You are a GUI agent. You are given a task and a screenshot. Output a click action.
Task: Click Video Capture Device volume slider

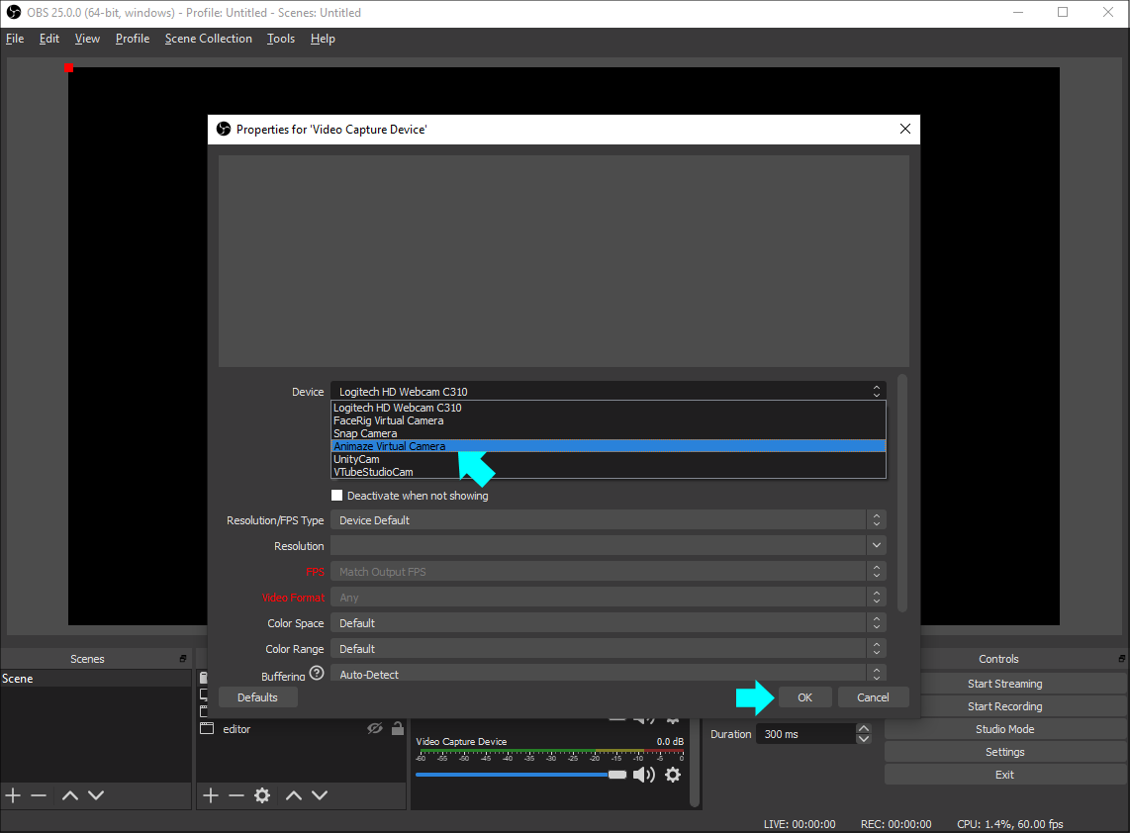[x=521, y=775]
